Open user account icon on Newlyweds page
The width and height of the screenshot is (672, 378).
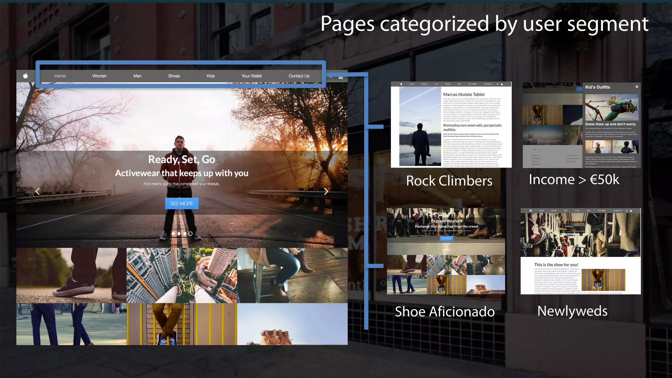(x=631, y=211)
